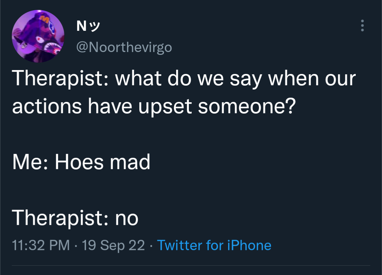Screen dimensions: 382x275
Task: Click the divider line below the timestamp
Action: (191, 265)
